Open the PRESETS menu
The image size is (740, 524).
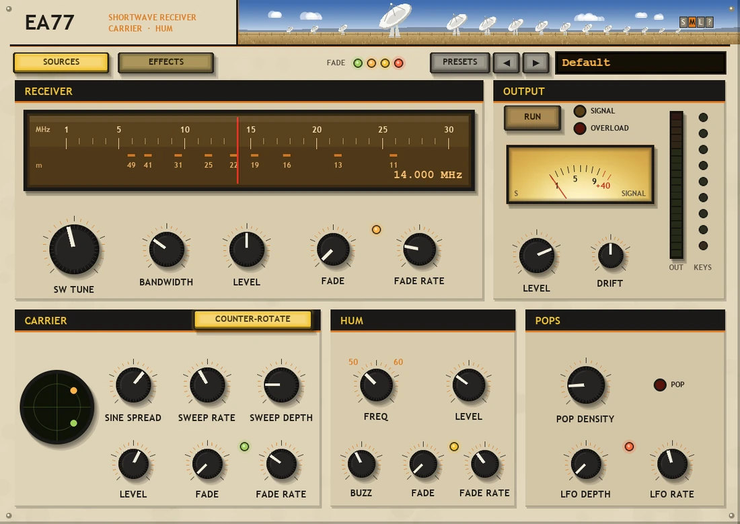point(460,63)
